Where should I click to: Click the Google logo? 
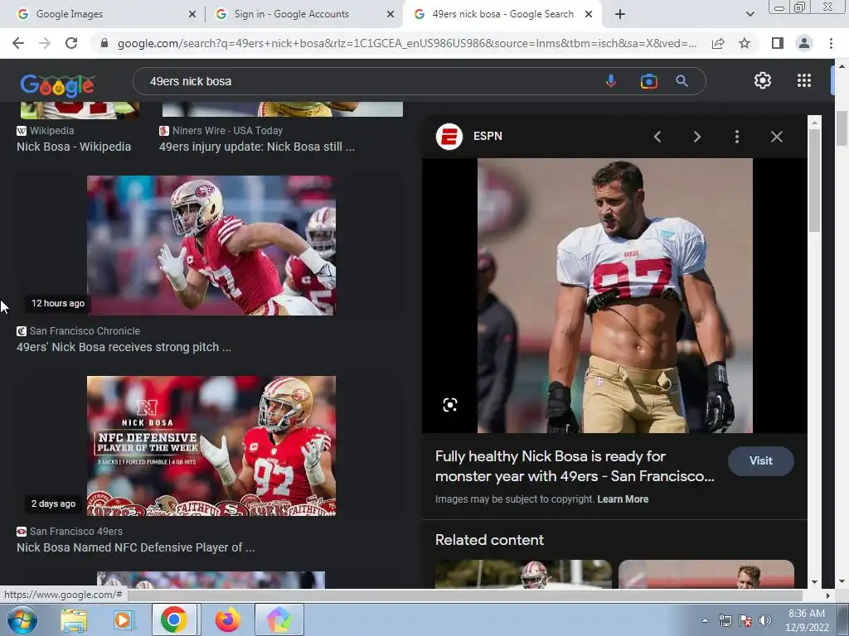pyautogui.click(x=57, y=84)
